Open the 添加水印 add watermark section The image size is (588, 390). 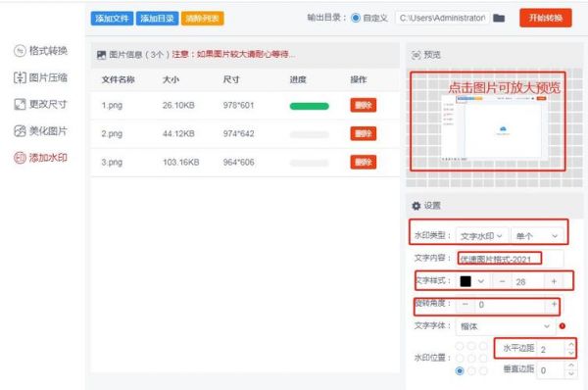click(40, 158)
